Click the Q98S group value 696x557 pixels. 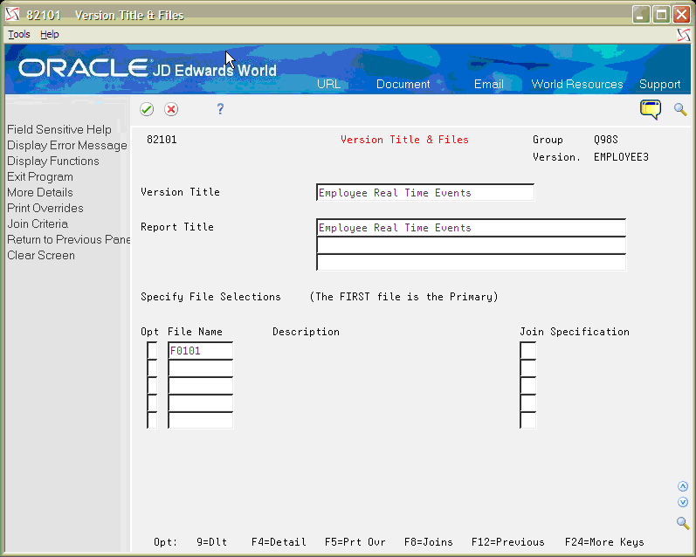[x=605, y=140]
